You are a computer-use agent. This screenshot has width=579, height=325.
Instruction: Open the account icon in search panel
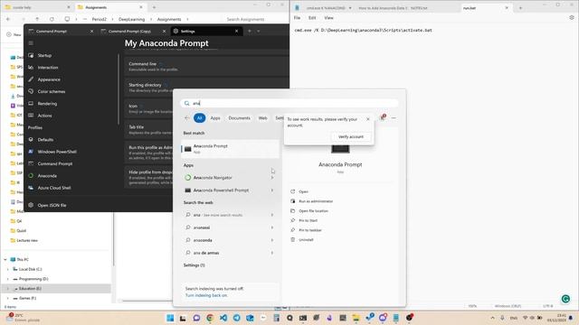point(383,117)
